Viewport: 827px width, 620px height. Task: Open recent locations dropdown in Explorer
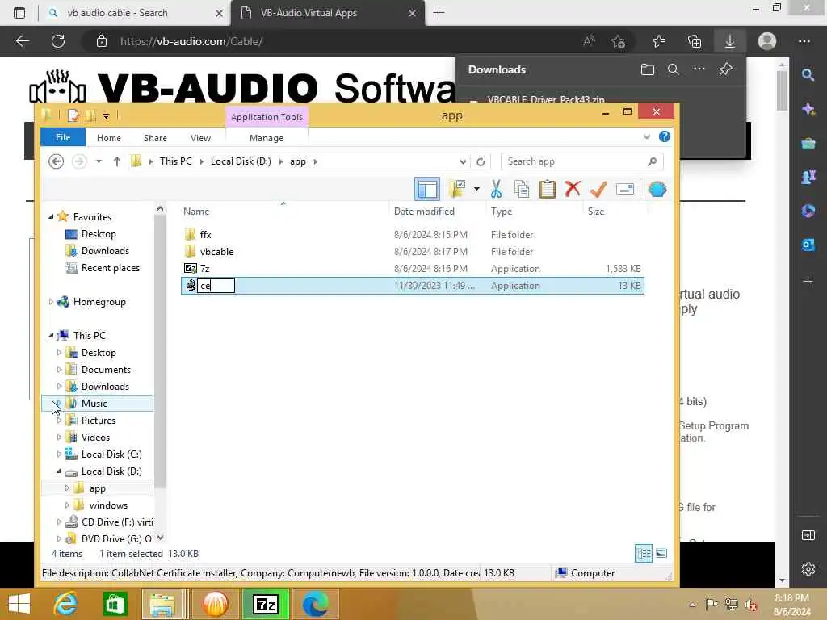coord(99,161)
